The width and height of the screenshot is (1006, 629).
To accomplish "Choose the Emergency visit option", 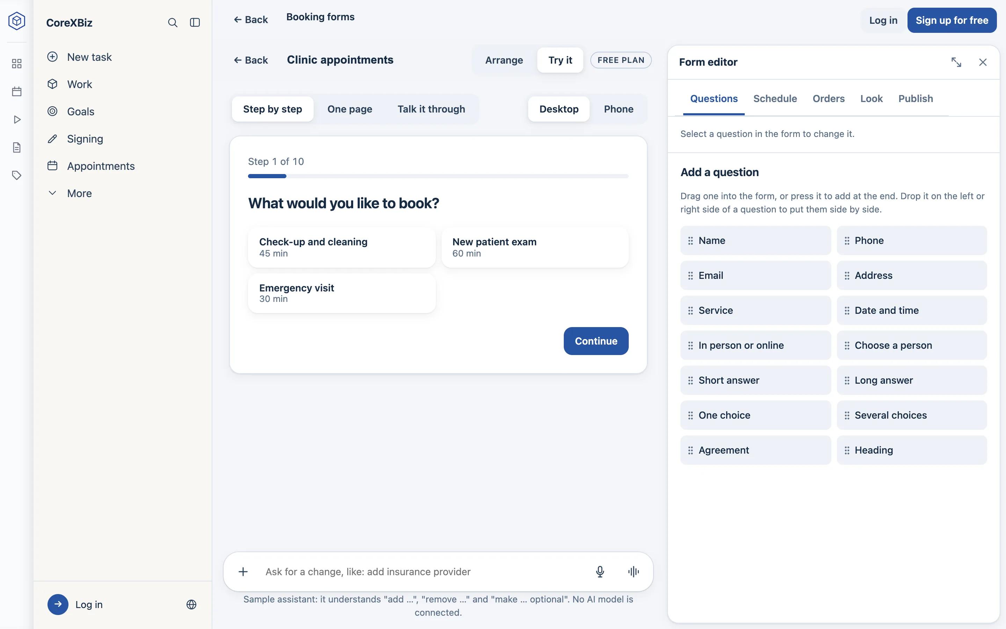I will [x=342, y=293].
